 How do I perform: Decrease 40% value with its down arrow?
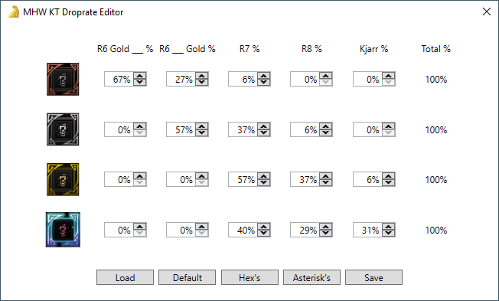tap(264, 233)
